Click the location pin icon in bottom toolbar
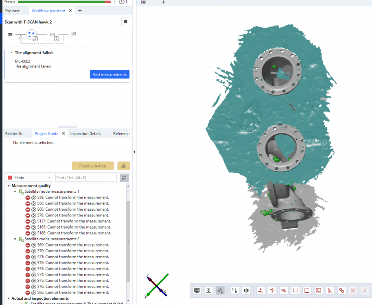Image resolution: width=372 pixels, height=305 pixels. [x=208, y=290]
